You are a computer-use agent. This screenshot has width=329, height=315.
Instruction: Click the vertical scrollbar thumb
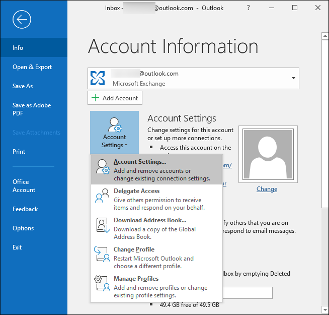coord(325,124)
